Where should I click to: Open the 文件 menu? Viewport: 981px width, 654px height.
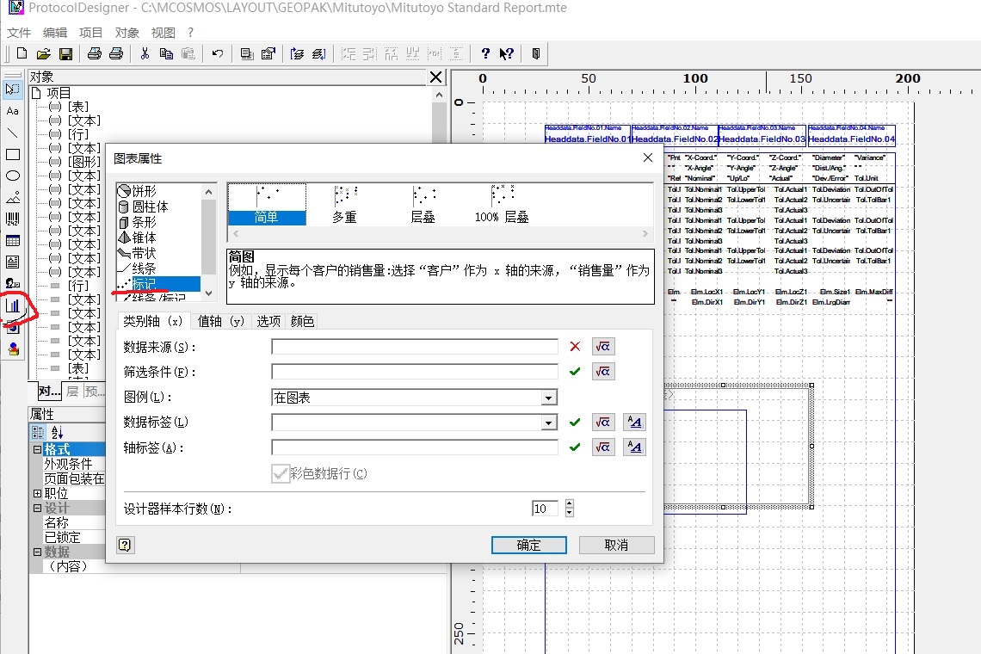18,33
